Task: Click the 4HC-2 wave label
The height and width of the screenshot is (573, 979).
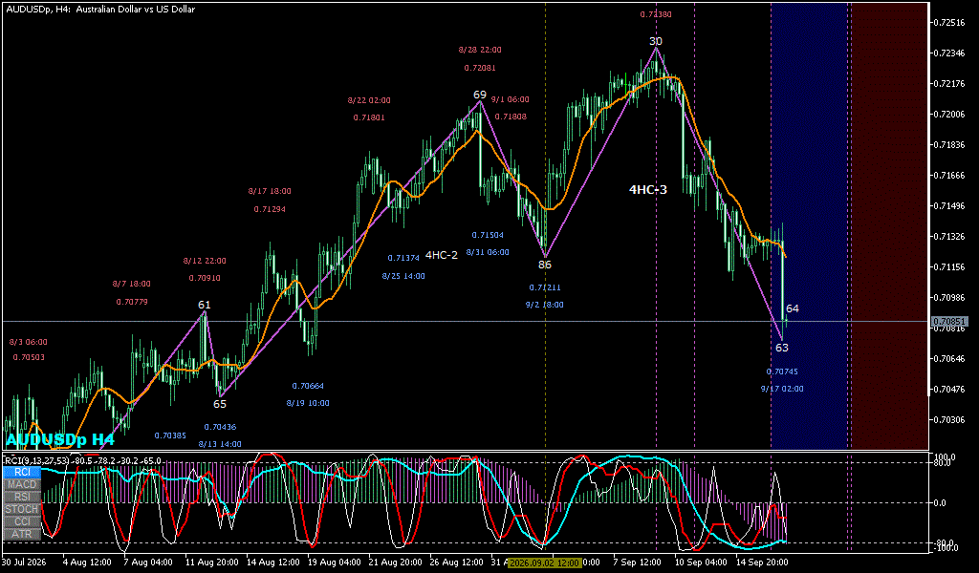Action: click(442, 255)
